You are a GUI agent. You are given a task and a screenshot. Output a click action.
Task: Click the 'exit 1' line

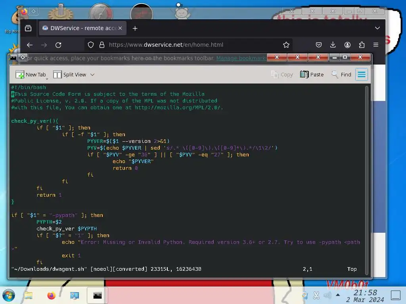point(71,255)
